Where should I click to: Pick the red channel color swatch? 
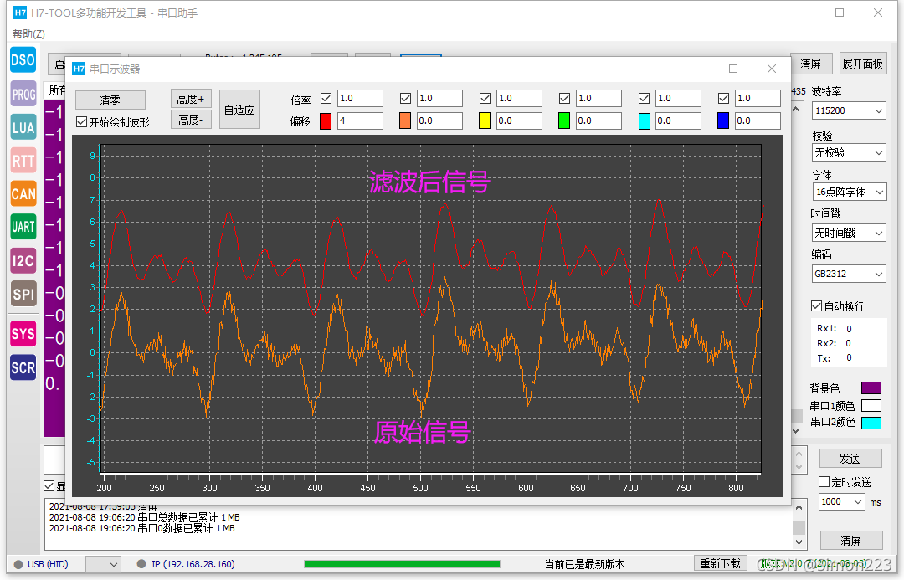point(326,121)
